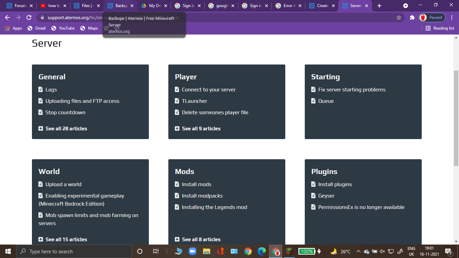Open the Stop countdown article
Image resolution: width=459 pixels, height=258 pixels.
click(66, 113)
